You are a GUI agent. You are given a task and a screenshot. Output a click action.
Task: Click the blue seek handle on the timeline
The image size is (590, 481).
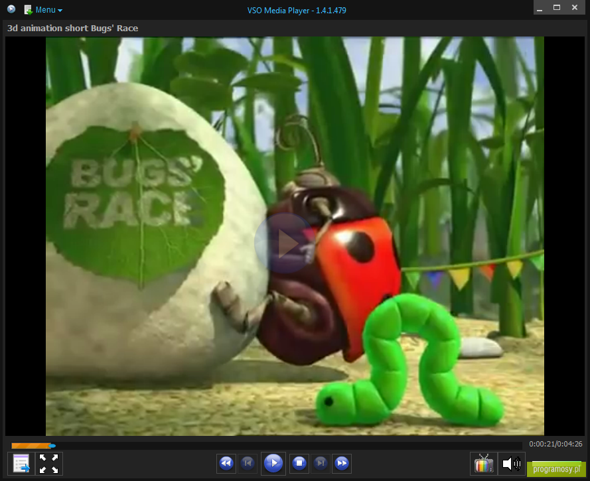[x=52, y=446]
